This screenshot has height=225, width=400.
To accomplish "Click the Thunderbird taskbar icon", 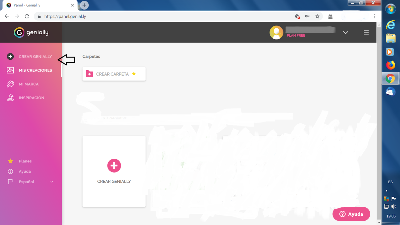I will (390, 91).
